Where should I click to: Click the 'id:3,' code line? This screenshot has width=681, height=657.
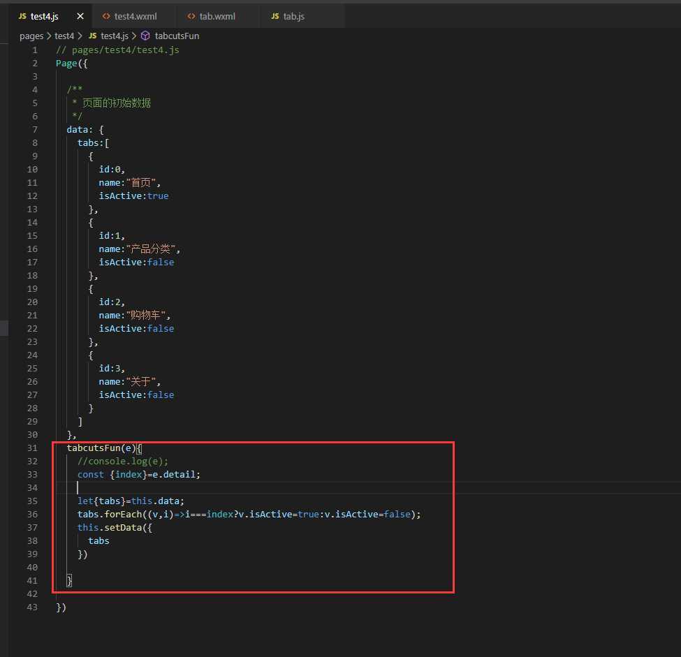coord(112,368)
